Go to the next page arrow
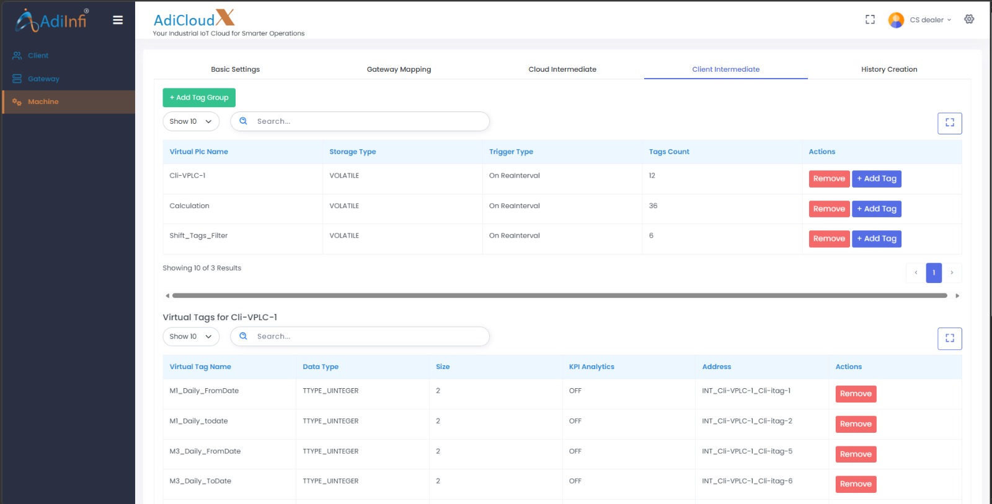The height and width of the screenshot is (504, 992). pyautogui.click(x=952, y=273)
